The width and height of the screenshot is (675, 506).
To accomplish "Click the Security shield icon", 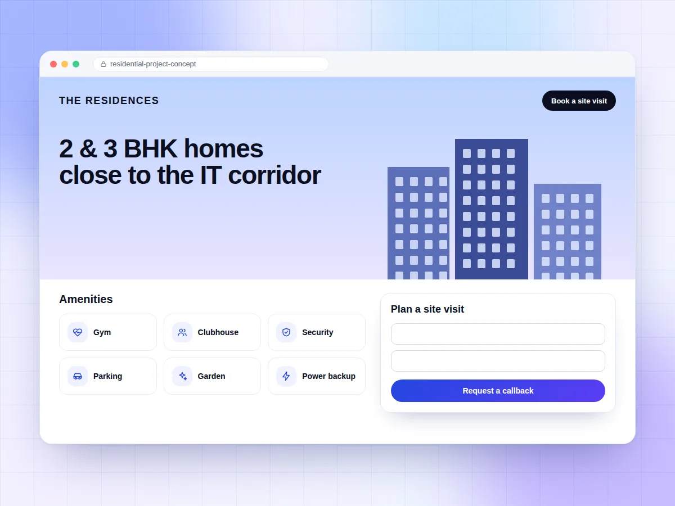I will click(x=286, y=332).
